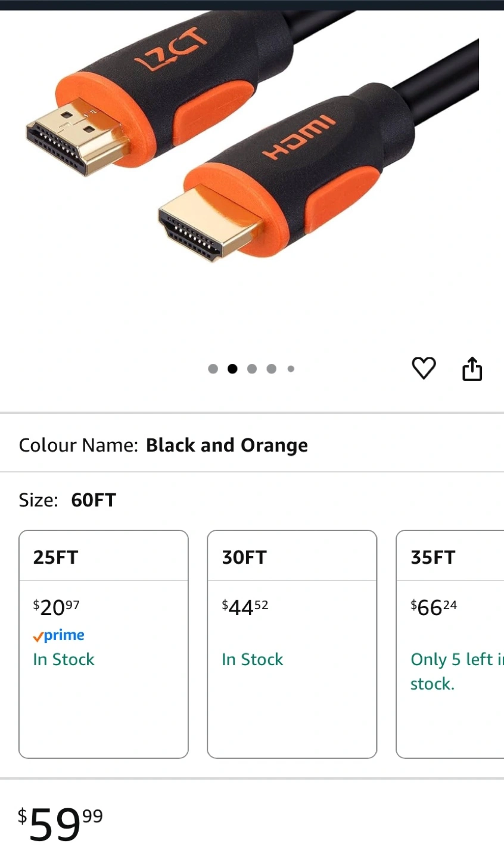This screenshot has width=504, height=859.
Task: Tap In Stock under 30FT option
Action: pyautogui.click(x=253, y=659)
